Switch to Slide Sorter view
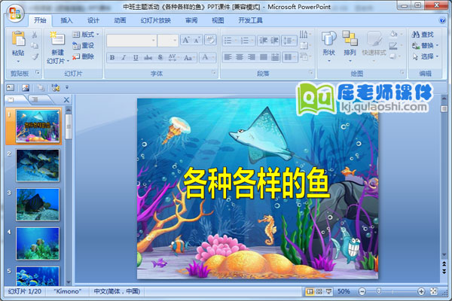 pyautogui.click(x=319, y=291)
